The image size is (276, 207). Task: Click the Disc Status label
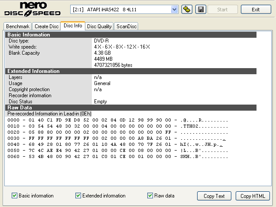coord(20,102)
